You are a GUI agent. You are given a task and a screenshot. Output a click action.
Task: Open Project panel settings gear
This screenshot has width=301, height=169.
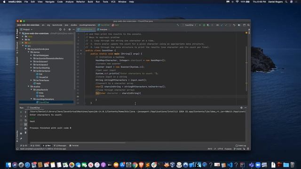[70, 30]
